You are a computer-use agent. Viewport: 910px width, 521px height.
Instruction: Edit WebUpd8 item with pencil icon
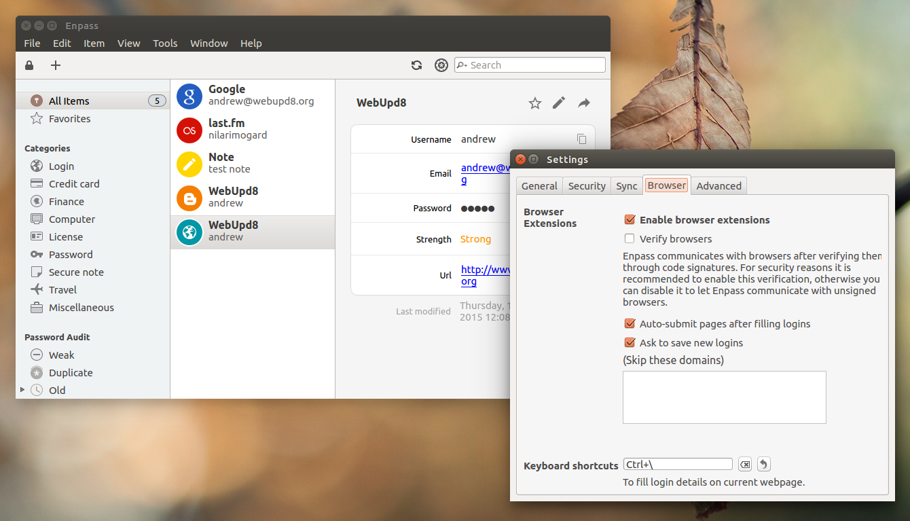point(559,103)
